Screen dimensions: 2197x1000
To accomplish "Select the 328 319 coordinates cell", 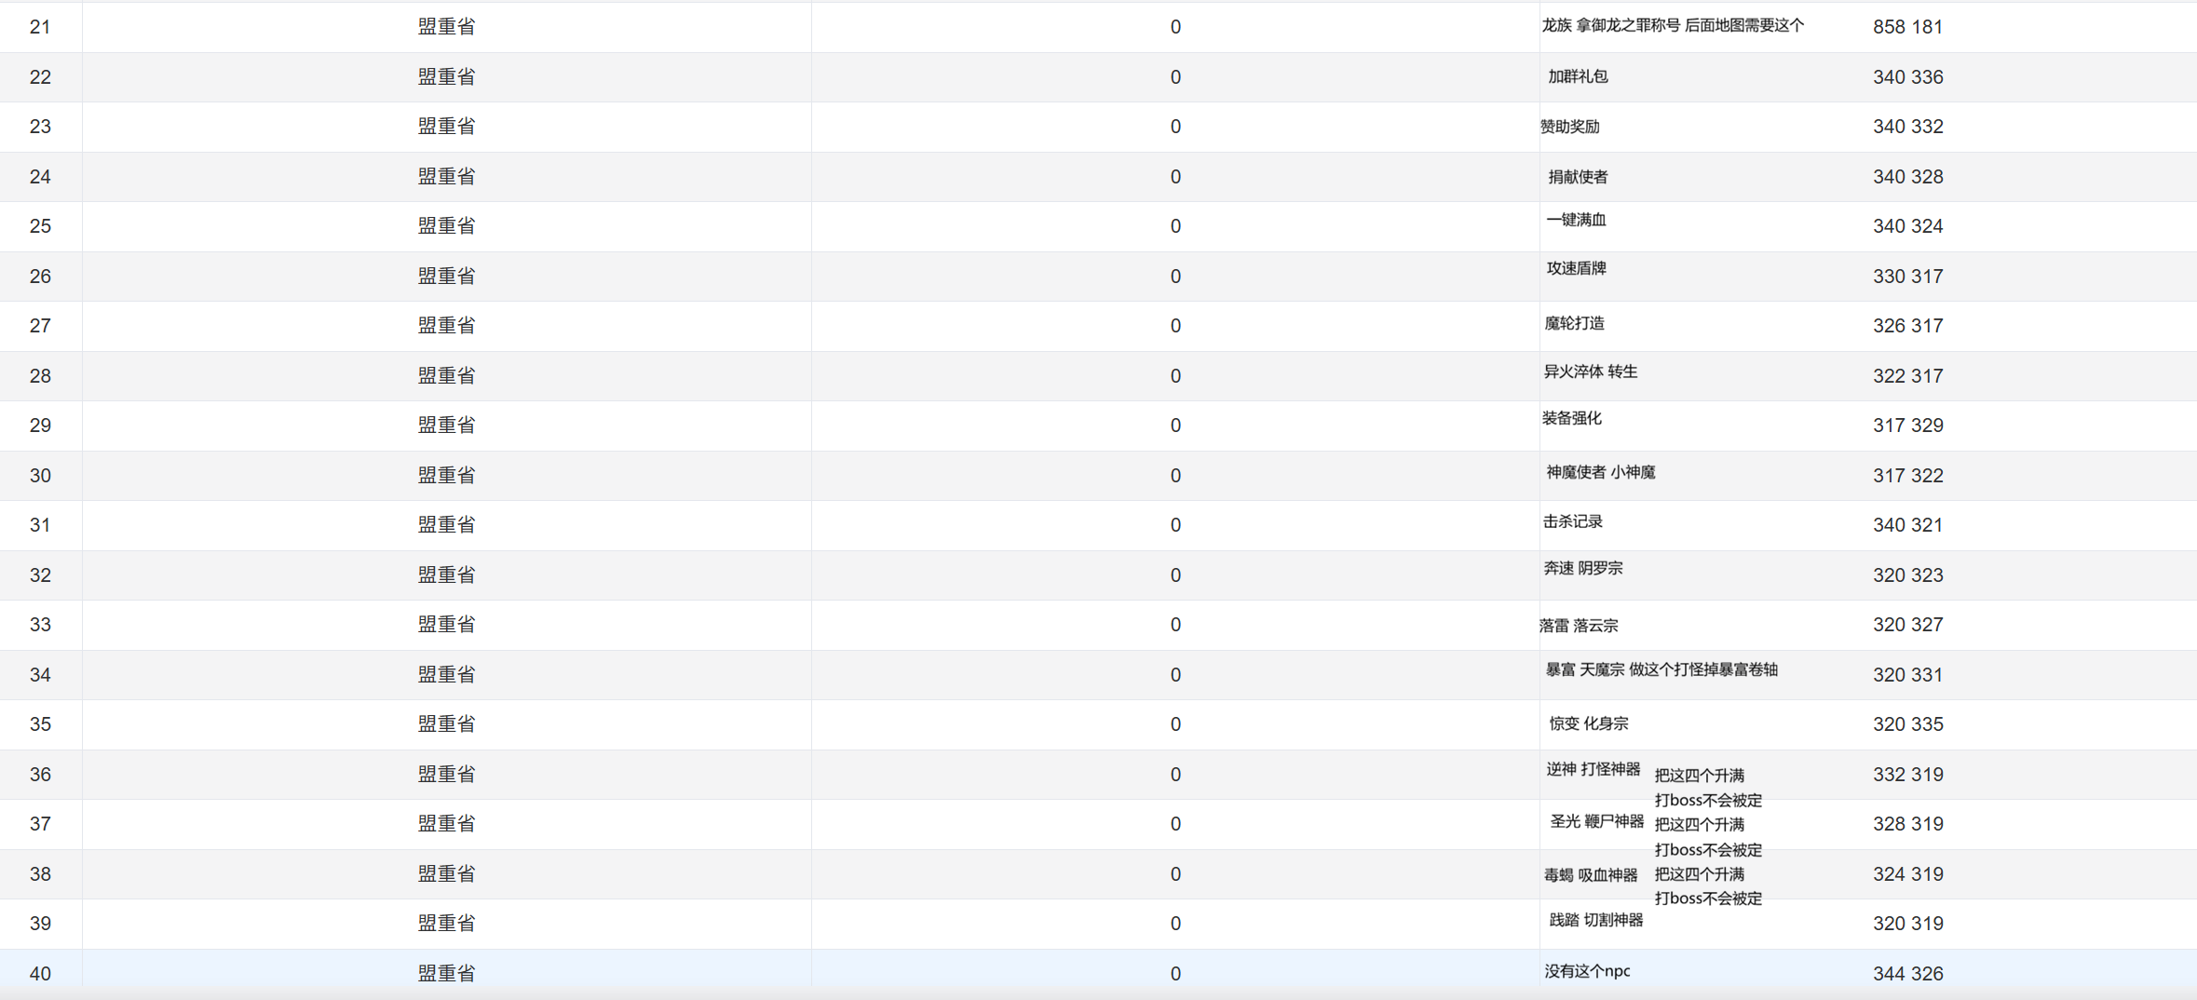I will 1907,824.
